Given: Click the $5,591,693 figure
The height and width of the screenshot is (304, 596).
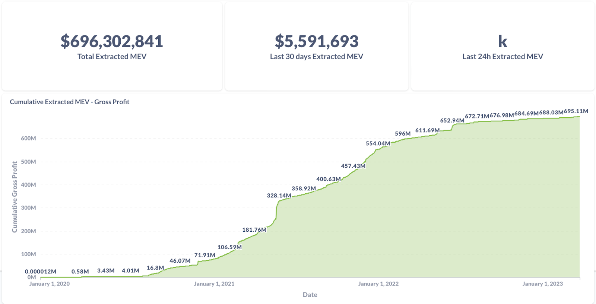Looking at the screenshot, I should coord(317,41).
